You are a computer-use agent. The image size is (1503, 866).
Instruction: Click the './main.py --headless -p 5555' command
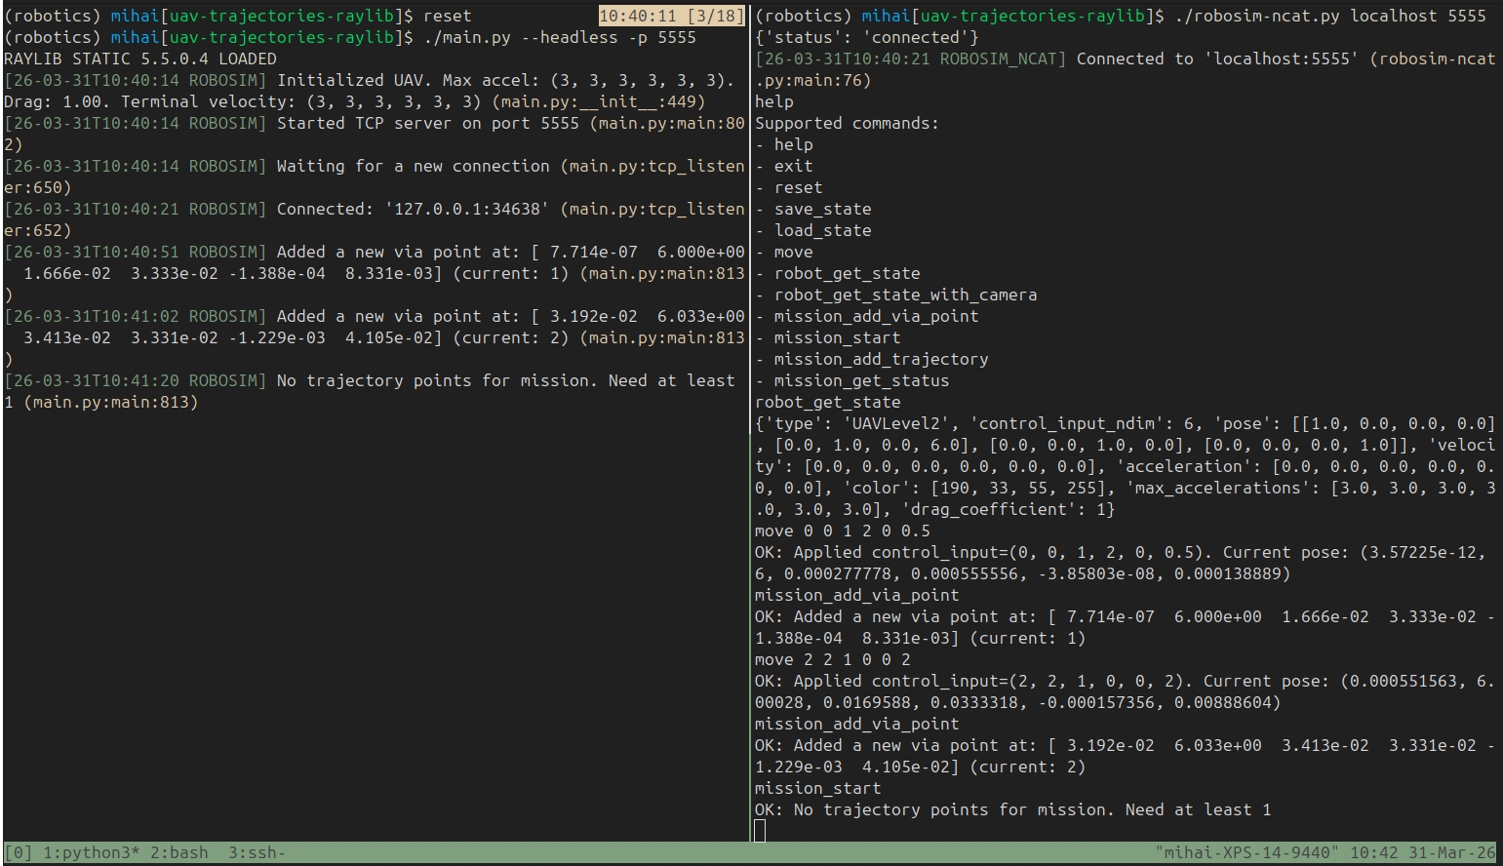point(560,37)
